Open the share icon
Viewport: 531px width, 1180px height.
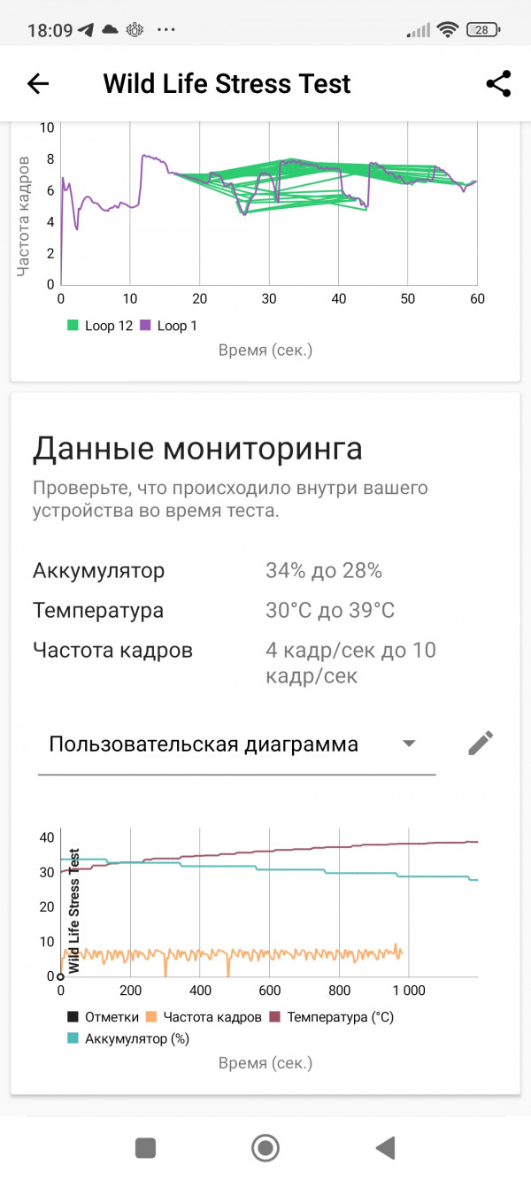(x=499, y=84)
